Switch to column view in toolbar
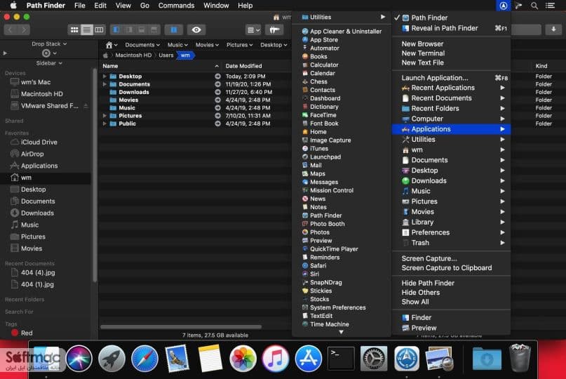 click(x=99, y=30)
